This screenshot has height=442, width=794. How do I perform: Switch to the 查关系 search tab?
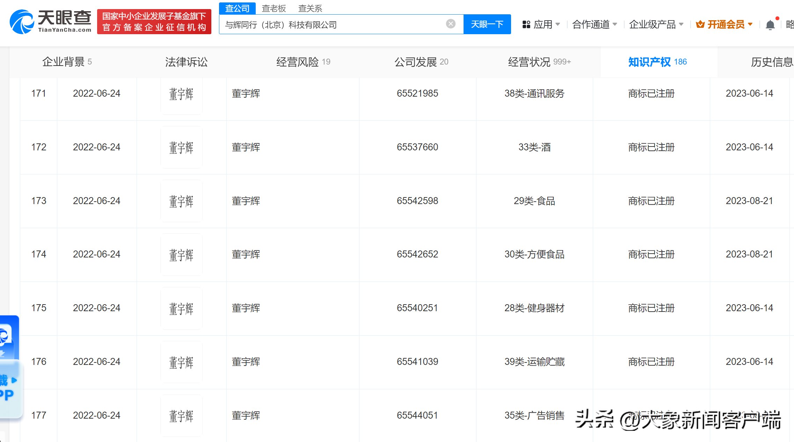pos(310,8)
